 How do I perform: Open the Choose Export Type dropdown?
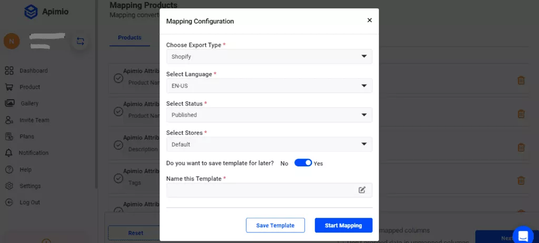[x=269, y=57]
